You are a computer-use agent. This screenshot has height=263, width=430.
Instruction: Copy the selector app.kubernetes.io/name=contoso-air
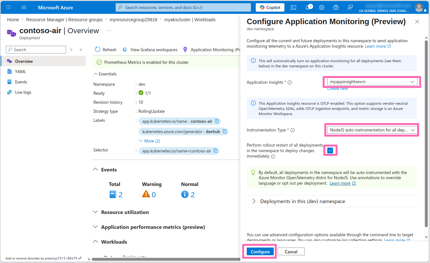click(x=215, y=151)
